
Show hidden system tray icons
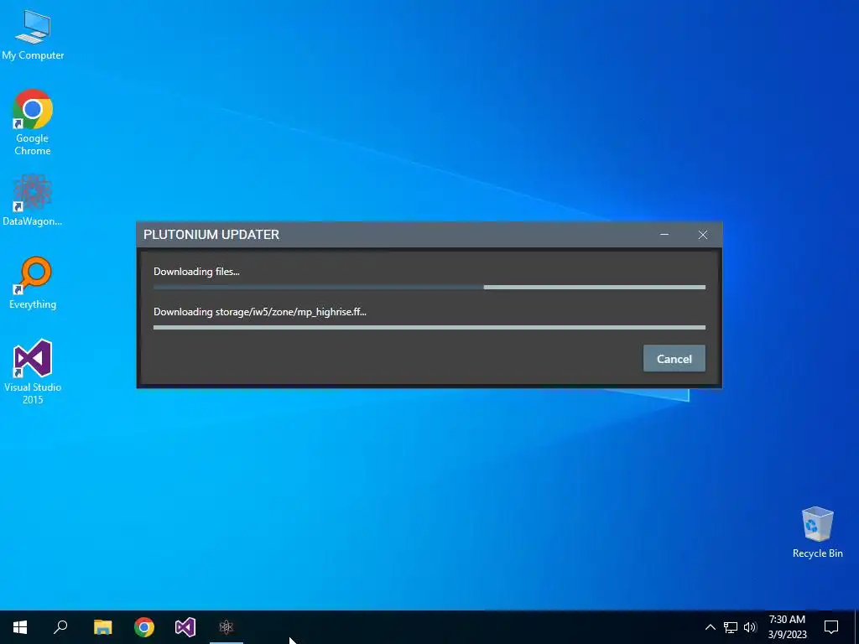(x=710, y=627)
